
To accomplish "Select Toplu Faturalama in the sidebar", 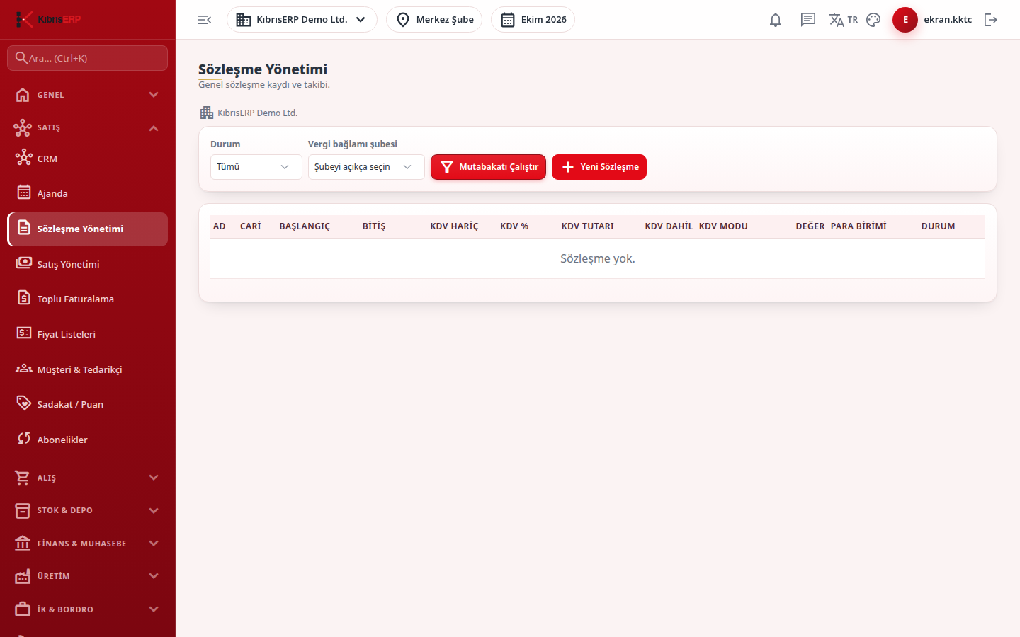I will click(88, 299).
